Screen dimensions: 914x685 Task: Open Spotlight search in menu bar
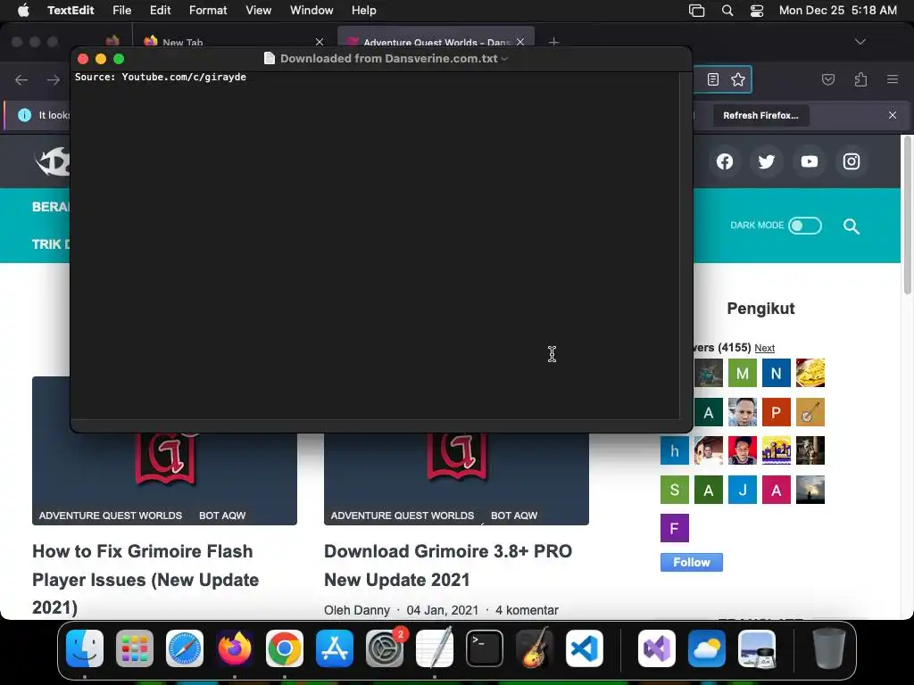[727, 11]
